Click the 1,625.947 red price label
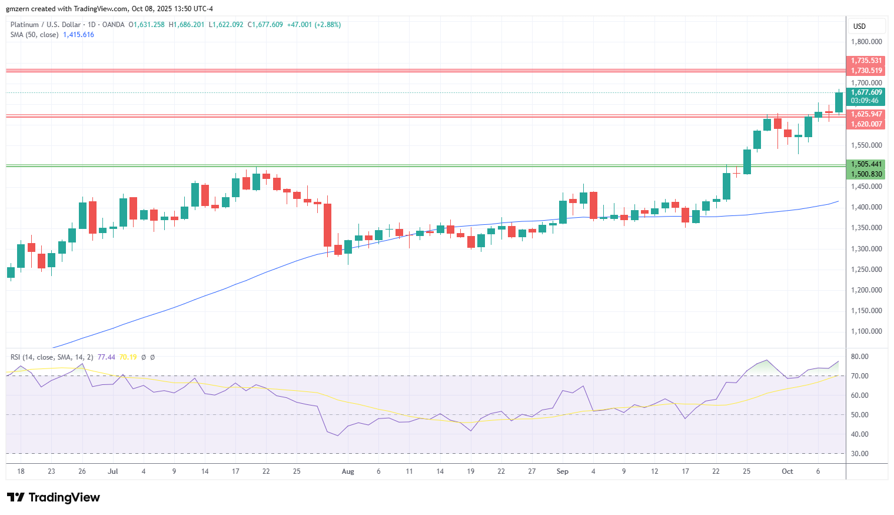This screenshot has height=515, width=894. pos(866,114)
